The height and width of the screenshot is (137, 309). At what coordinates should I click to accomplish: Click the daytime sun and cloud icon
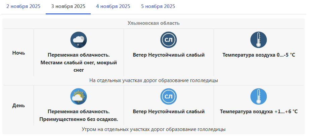pyautogui.click(x=79, y=96)
